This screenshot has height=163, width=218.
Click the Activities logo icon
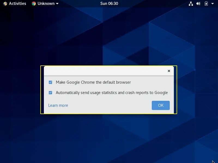pyautogui.click(x=5, y=4)
